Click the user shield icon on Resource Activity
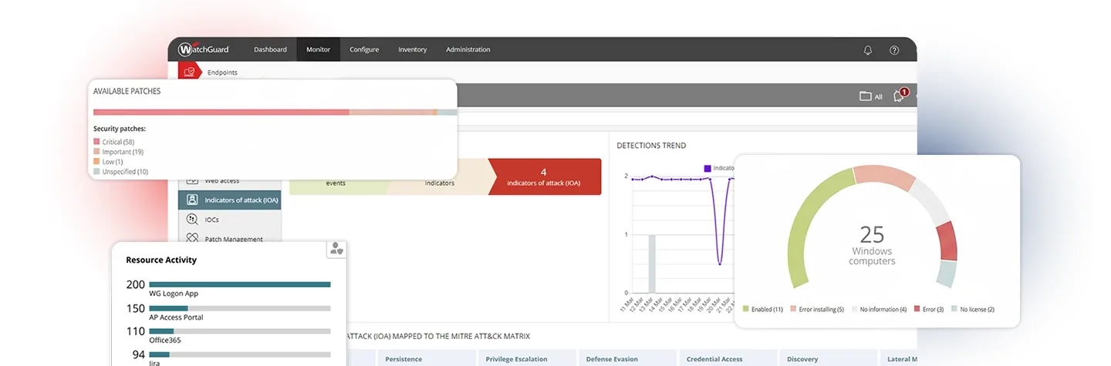Screen dimensions: 1111x366 point(336,248)
